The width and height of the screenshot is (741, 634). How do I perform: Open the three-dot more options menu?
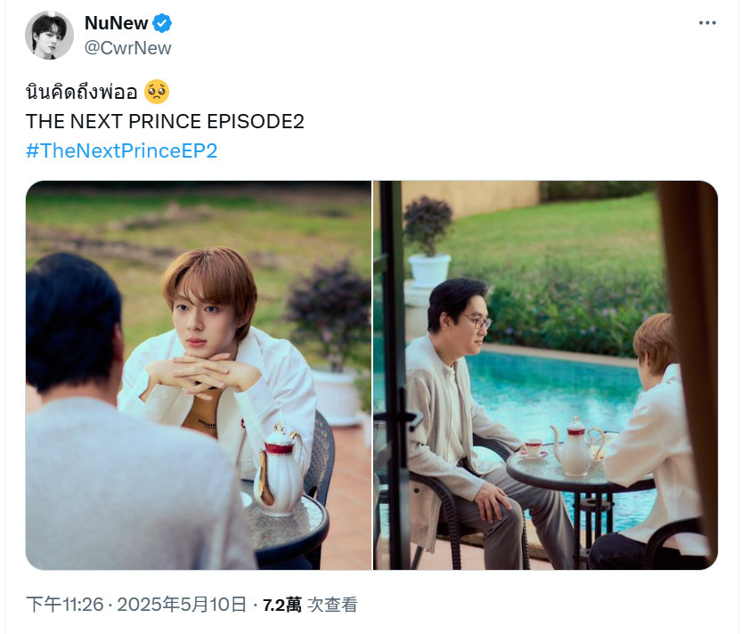[x=707, y=22]
